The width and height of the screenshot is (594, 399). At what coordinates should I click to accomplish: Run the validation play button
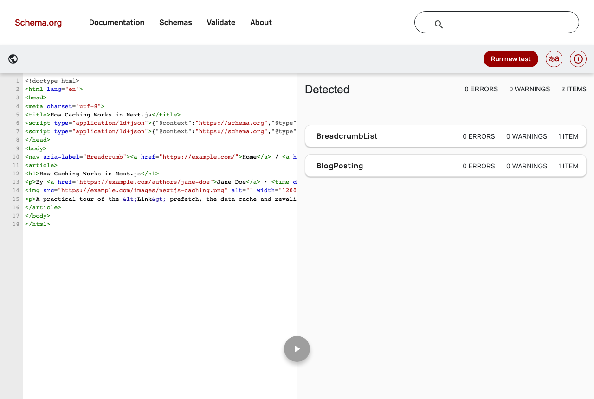click(x=297, y=349)
